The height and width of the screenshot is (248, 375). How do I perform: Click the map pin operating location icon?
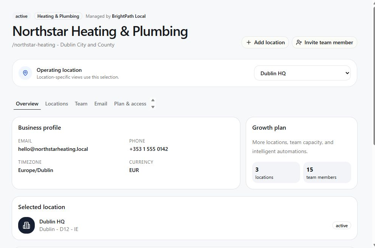coord(25,73)
